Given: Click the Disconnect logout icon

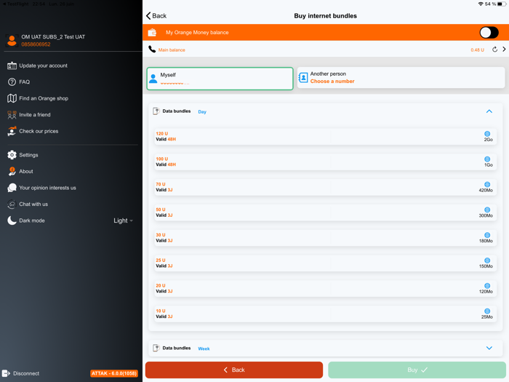Looking at the screenshot, I should pos(6,373).
